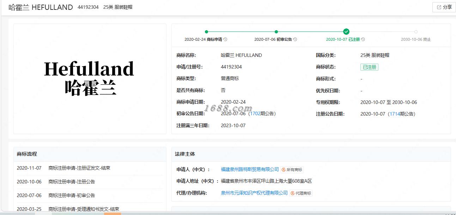The image size is (456, 215).
Task: Click 商标申请日期 value 2020-02-24
Action: click(x=233, y=102)
